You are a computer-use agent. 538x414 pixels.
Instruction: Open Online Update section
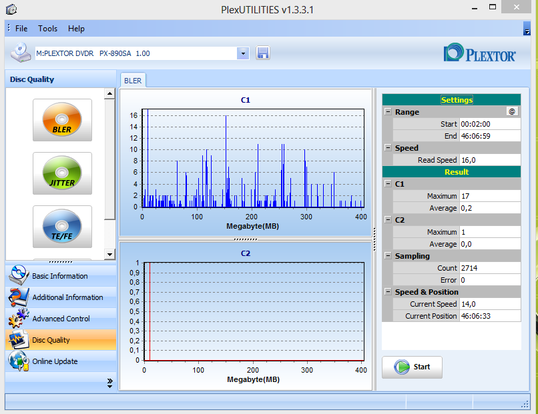pyautogui.click(x=61, y=361)
